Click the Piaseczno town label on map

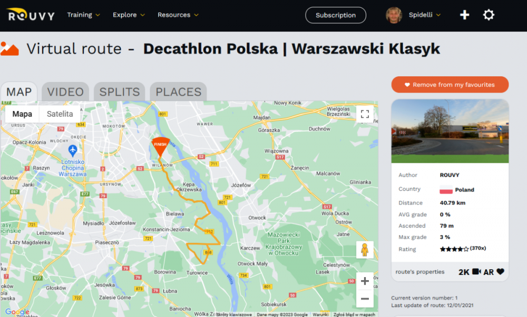tap(107, 242)
